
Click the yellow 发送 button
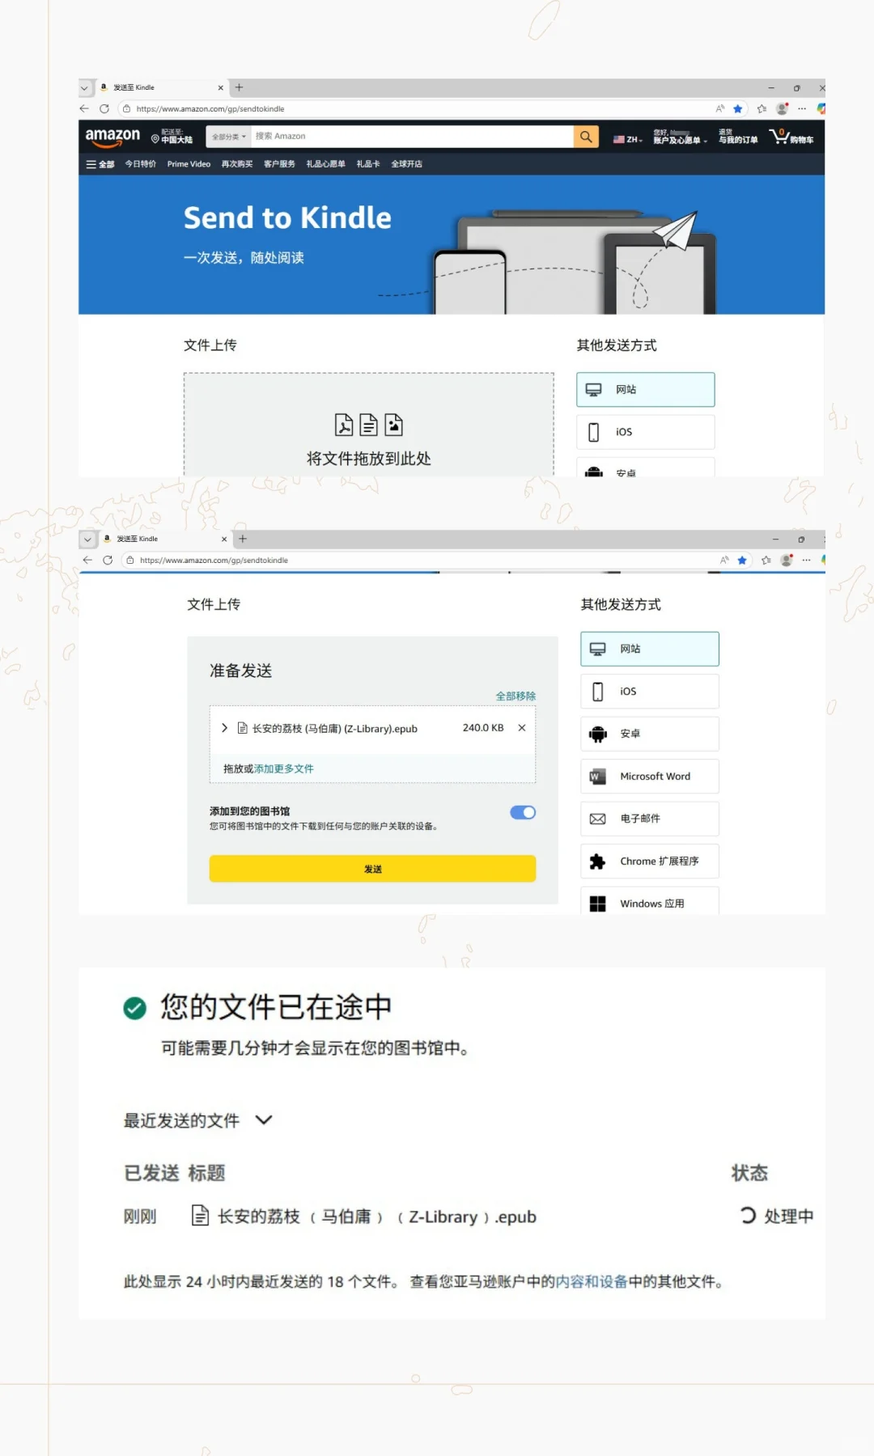(x=372, y=869)
